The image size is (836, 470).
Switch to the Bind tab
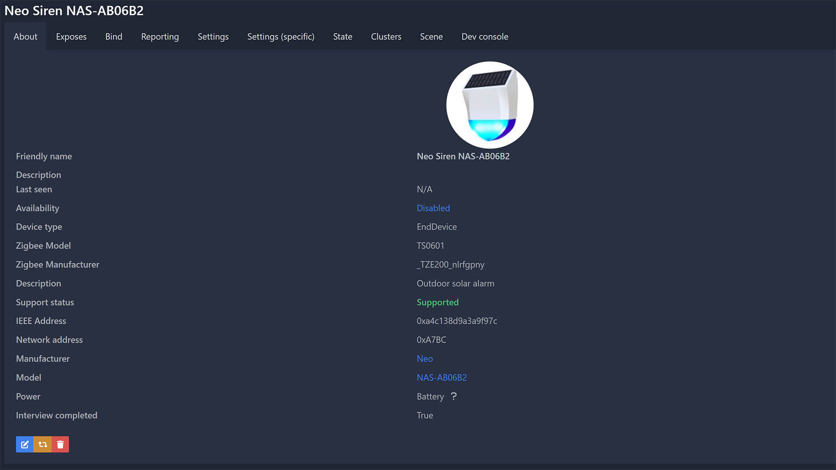click(114, 37)
